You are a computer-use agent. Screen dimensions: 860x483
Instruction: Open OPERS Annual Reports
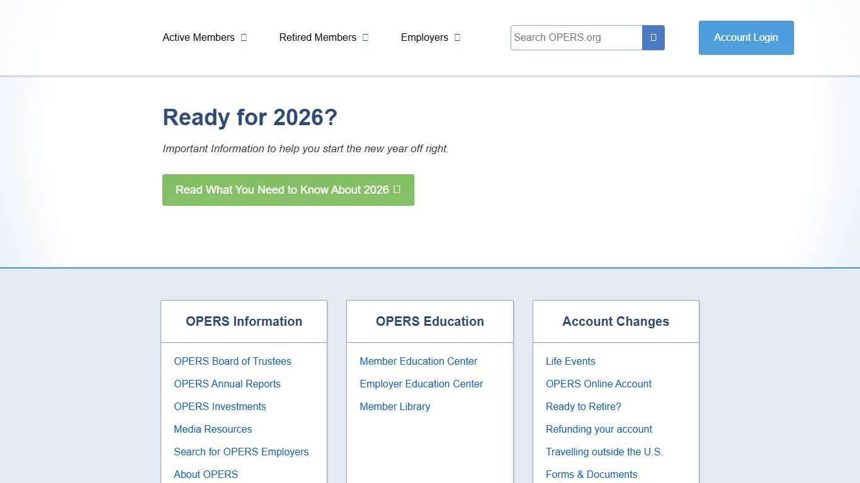point(227,384)
